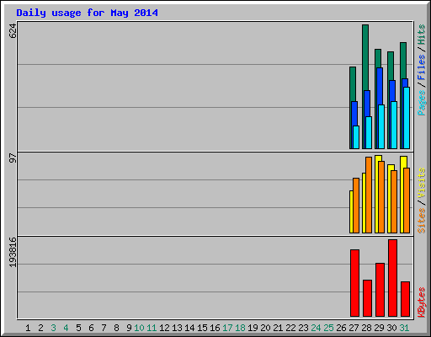
Task: Click the Files legend label
Action: point(421,67)
